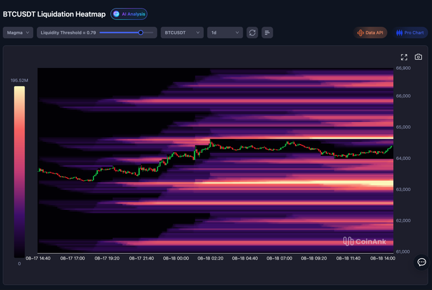
Task: Click the 195.52M scale maximum label
Action: [x=19, y=81]
